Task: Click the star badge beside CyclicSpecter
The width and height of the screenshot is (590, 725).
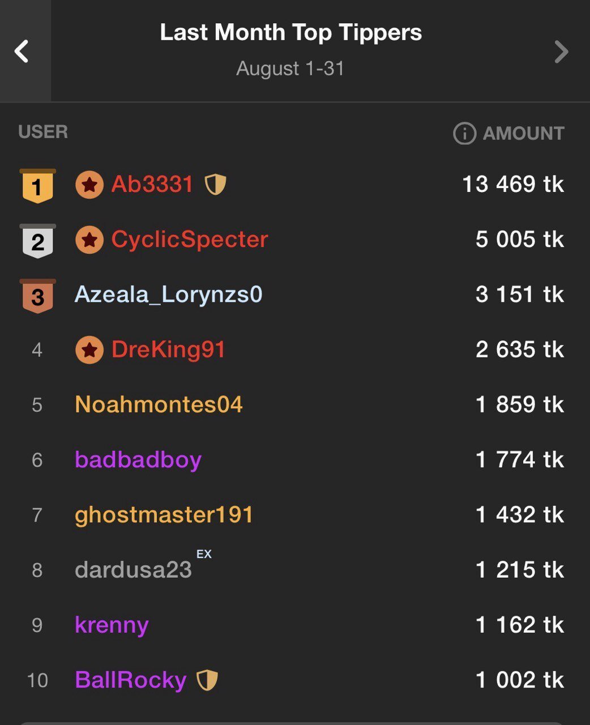Action: pyautogui.click(x=89, y=240)
